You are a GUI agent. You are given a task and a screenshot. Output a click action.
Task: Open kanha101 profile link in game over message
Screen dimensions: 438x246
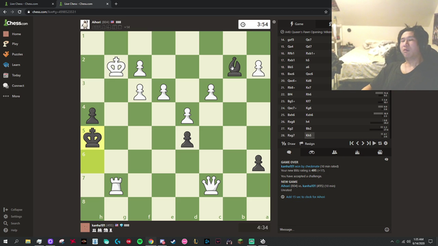[287, 167]
